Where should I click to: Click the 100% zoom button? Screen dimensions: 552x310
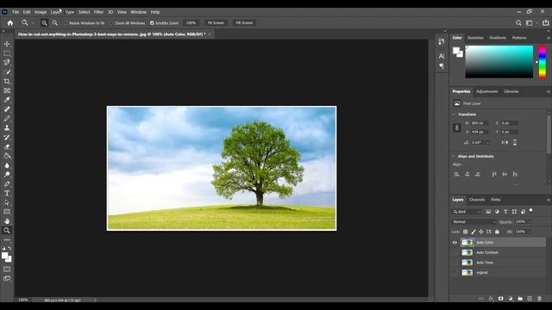click(191, 23)
